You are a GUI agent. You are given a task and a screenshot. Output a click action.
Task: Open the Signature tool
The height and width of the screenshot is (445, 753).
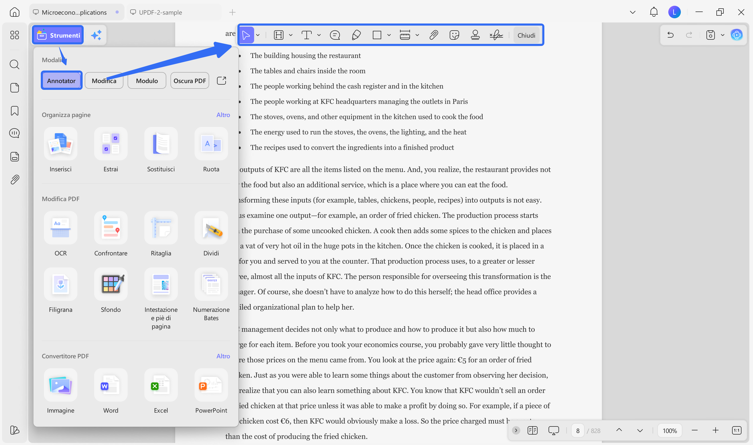497,35
